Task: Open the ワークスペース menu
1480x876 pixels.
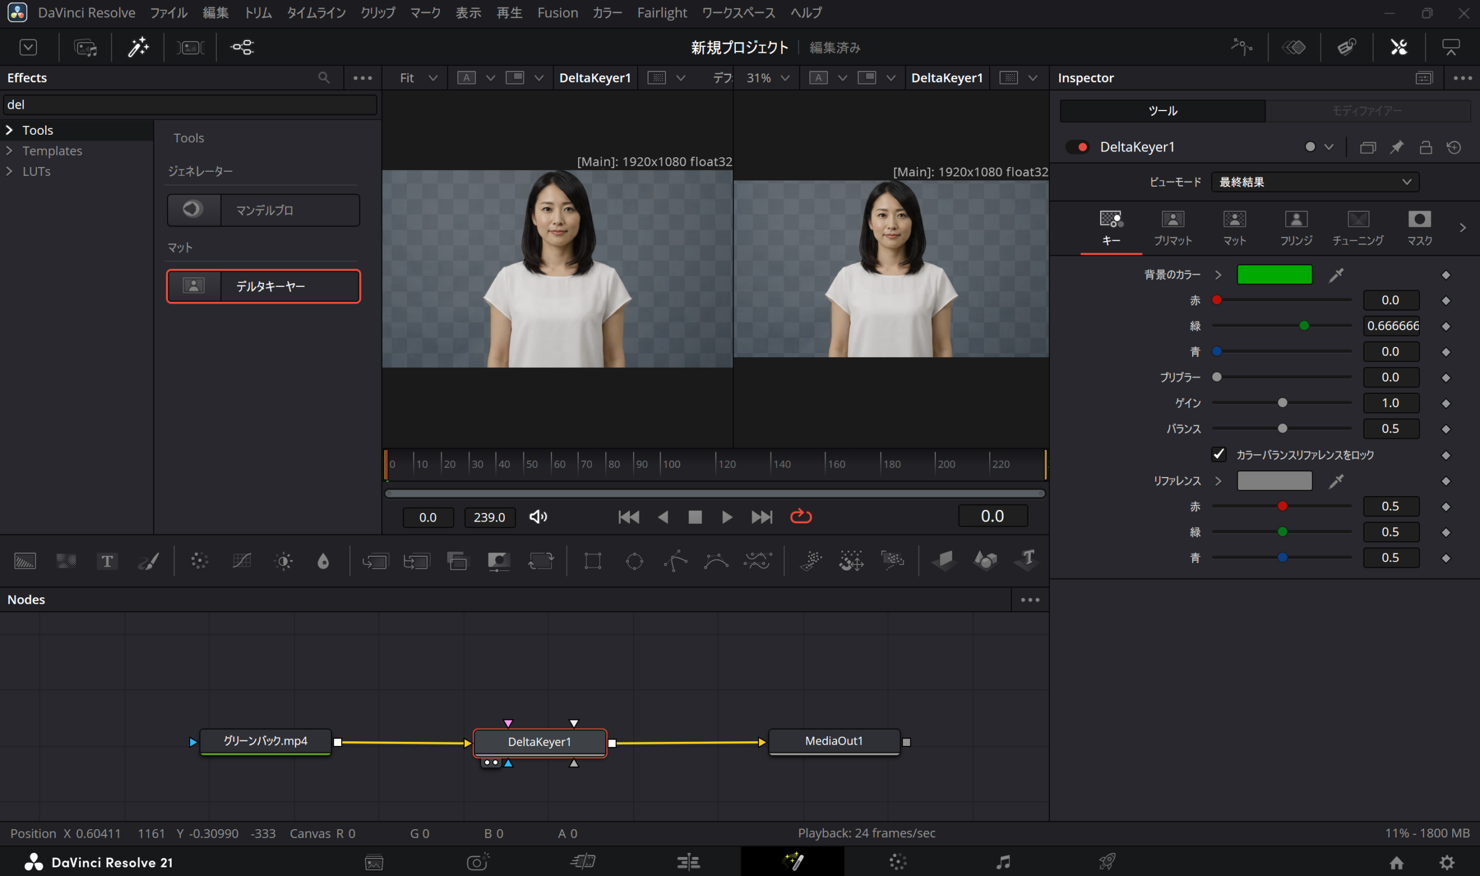Action: (x=738, y=12)
